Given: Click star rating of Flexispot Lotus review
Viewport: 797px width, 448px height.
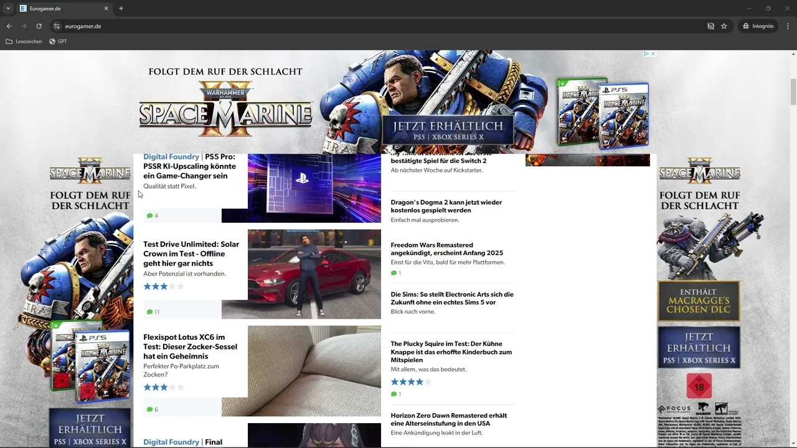Looking at the screenshot, I should point(164,387).
